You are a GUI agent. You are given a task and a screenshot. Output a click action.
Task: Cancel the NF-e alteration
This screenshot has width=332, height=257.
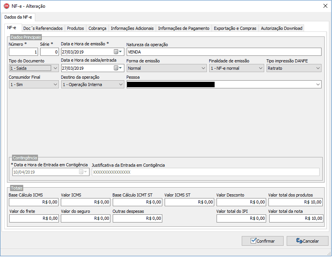pos(308,241)
